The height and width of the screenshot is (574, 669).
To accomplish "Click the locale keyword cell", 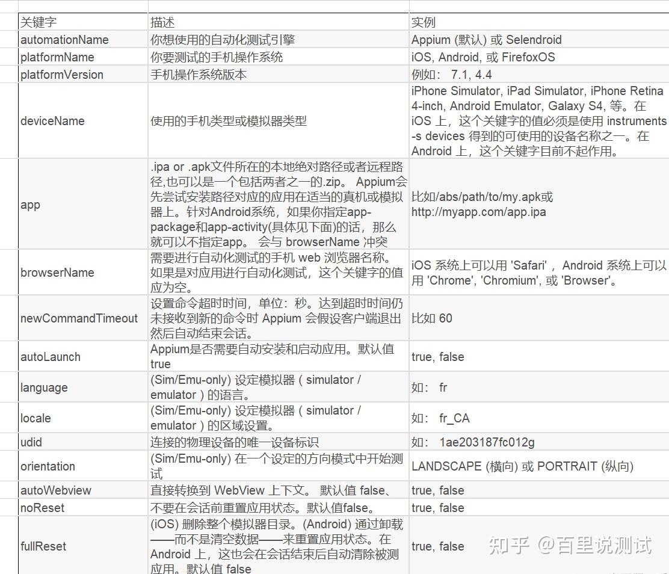I will (83, 418).
